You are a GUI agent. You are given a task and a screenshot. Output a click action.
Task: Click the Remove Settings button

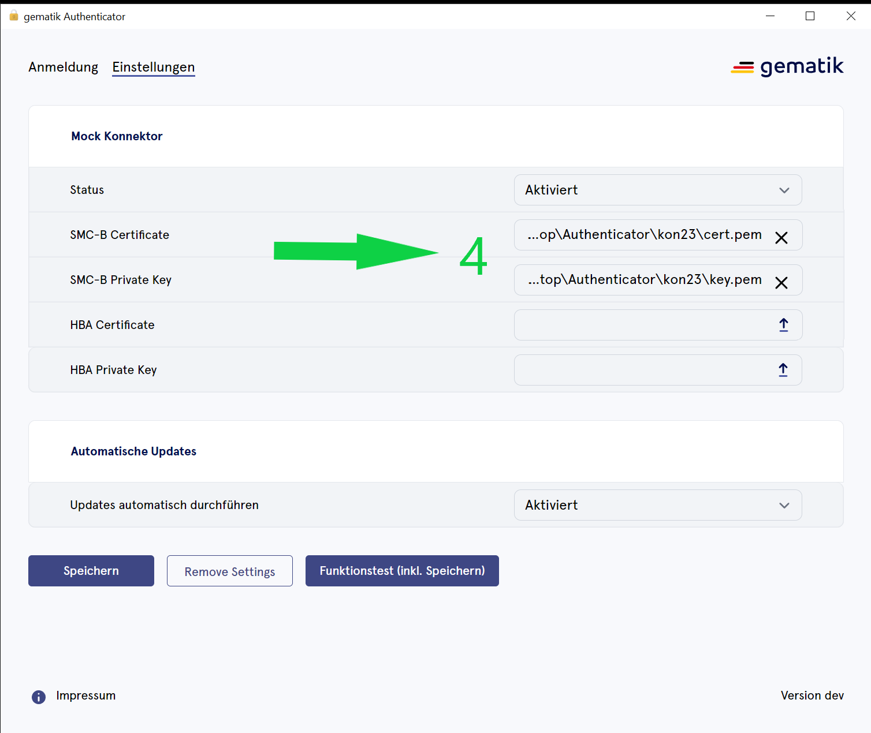coord(230,571)
